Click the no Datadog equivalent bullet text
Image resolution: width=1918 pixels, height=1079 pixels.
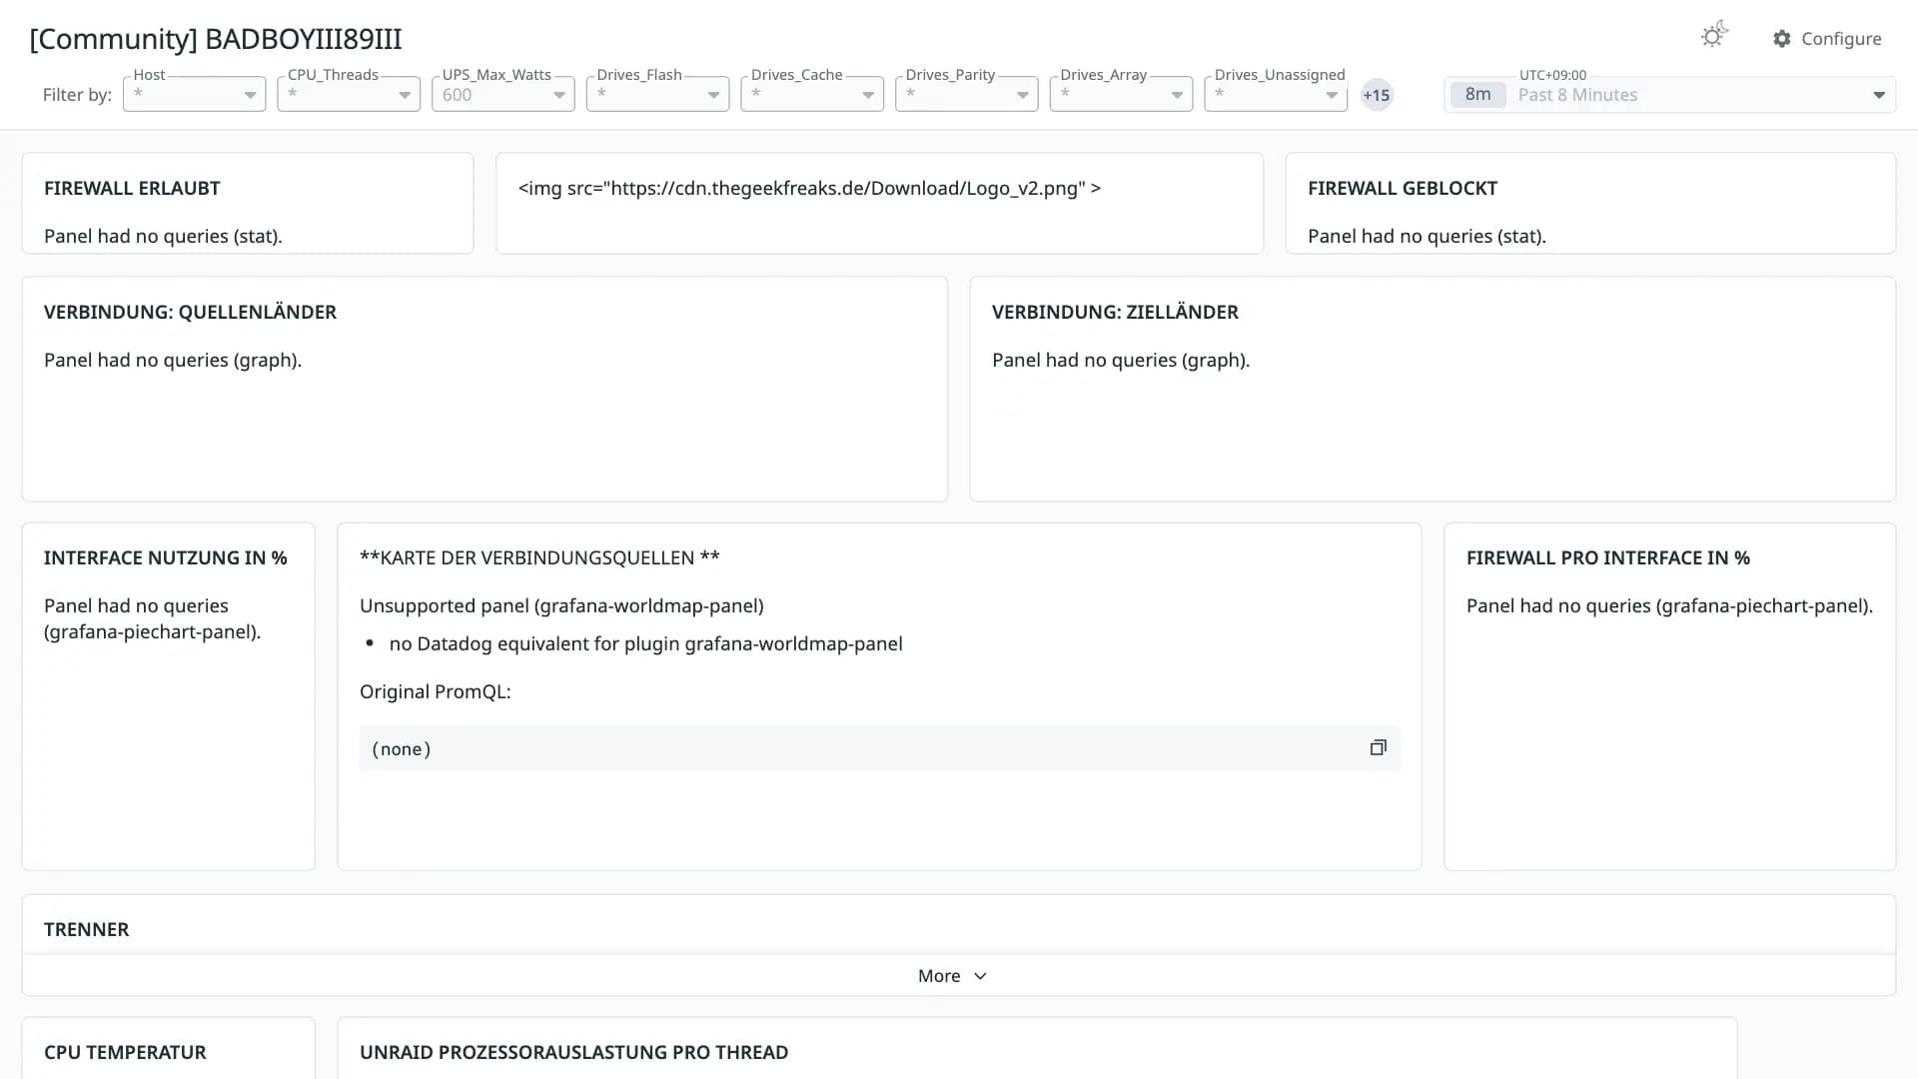click(646, 643)
